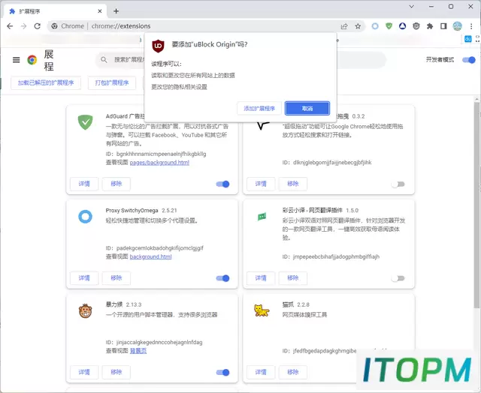This screenshot has height=393, width=481.
Task: Open the profile avatar menu
Action: 458,26
